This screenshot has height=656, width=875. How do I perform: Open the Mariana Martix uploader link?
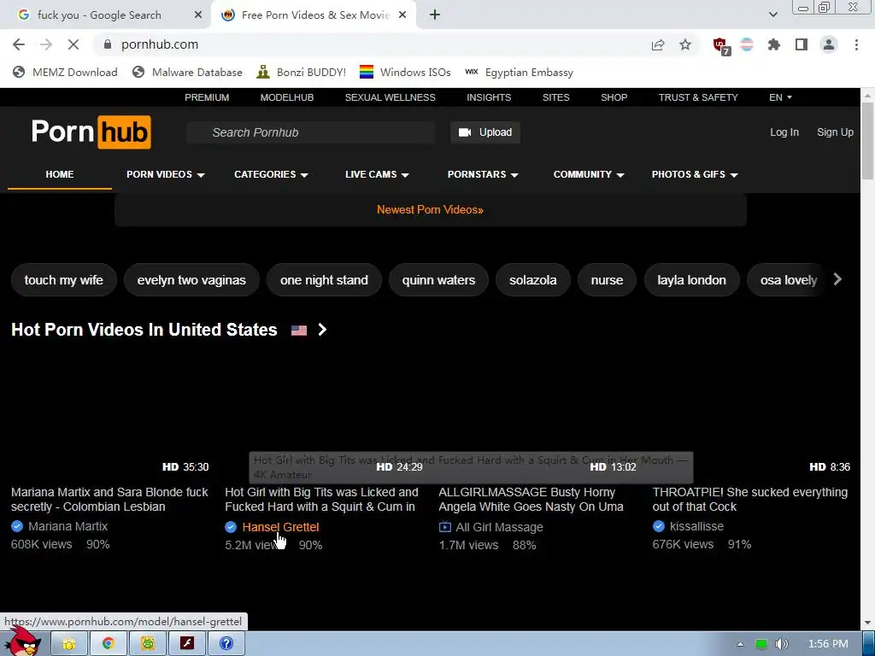click(x=68, y=526)
